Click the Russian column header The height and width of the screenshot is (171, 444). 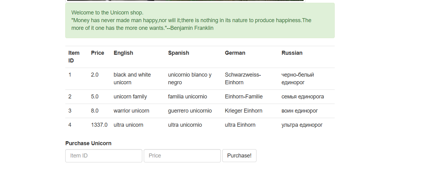[x=292, y=53]
